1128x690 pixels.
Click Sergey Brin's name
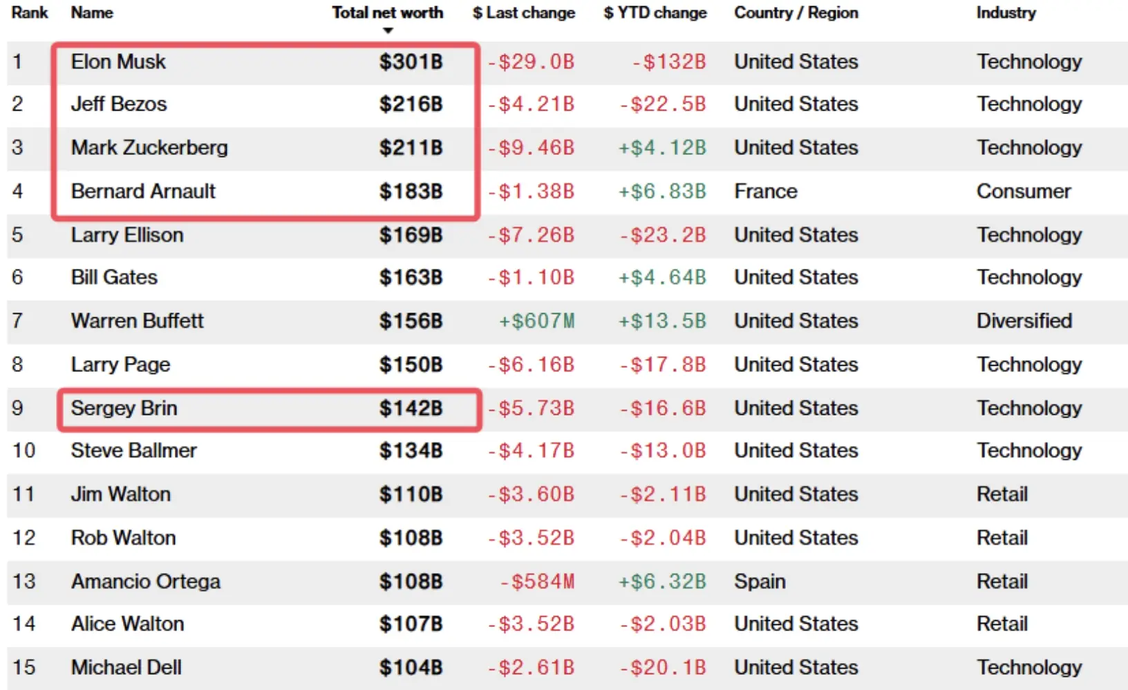124,408
